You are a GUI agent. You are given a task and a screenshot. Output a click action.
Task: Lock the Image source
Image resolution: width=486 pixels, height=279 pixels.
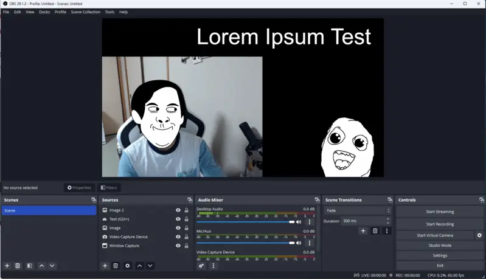tap(187, 228)
